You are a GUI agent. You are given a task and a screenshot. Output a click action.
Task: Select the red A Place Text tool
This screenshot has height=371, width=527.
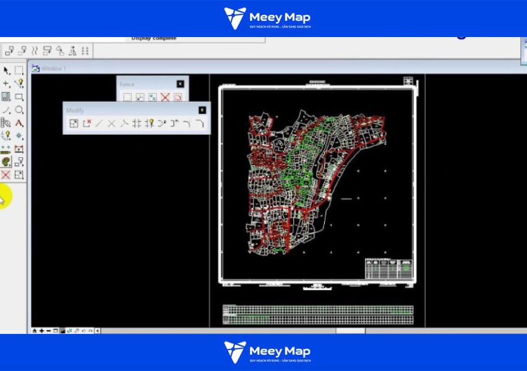pyautogui.click(x=19, y=123)
